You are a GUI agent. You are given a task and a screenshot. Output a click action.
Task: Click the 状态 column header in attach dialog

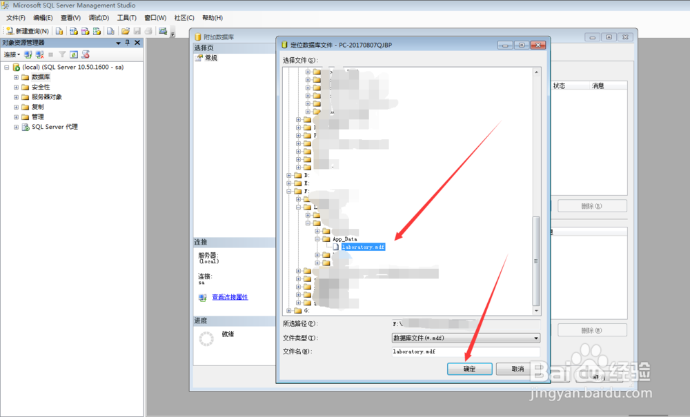560,85
